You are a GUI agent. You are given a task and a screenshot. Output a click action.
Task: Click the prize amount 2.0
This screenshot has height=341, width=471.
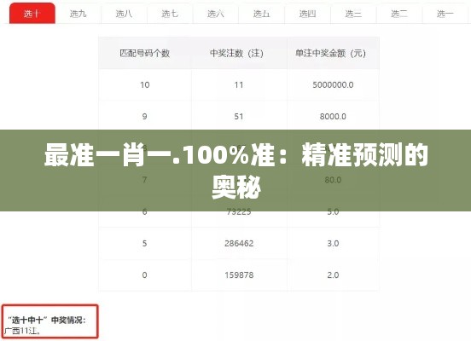[333, 275]
